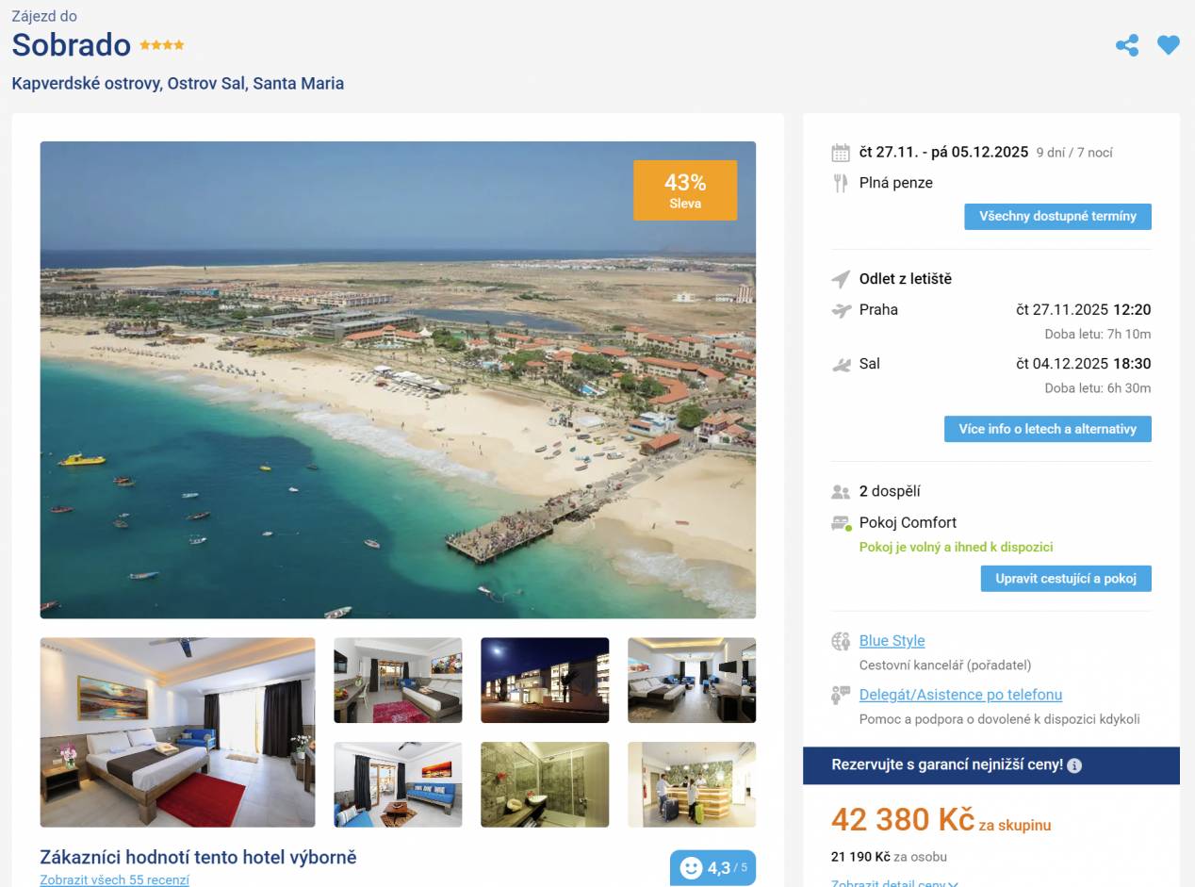Click the departing plane icon next to Praha

point(841,310)
